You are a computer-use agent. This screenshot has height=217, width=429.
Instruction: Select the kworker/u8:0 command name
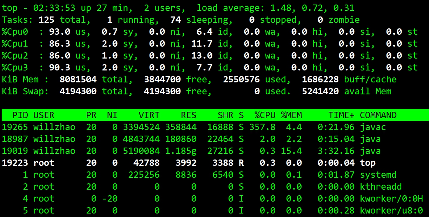click(391, 210)
